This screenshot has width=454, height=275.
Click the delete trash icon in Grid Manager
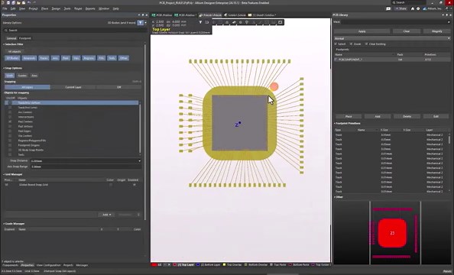coord(138,215)
